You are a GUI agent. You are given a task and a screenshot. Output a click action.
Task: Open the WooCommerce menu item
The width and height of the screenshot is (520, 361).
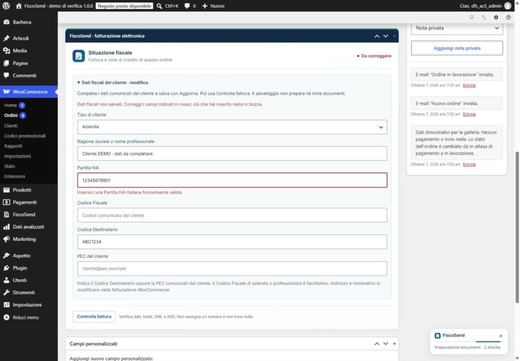pos(29,92)
